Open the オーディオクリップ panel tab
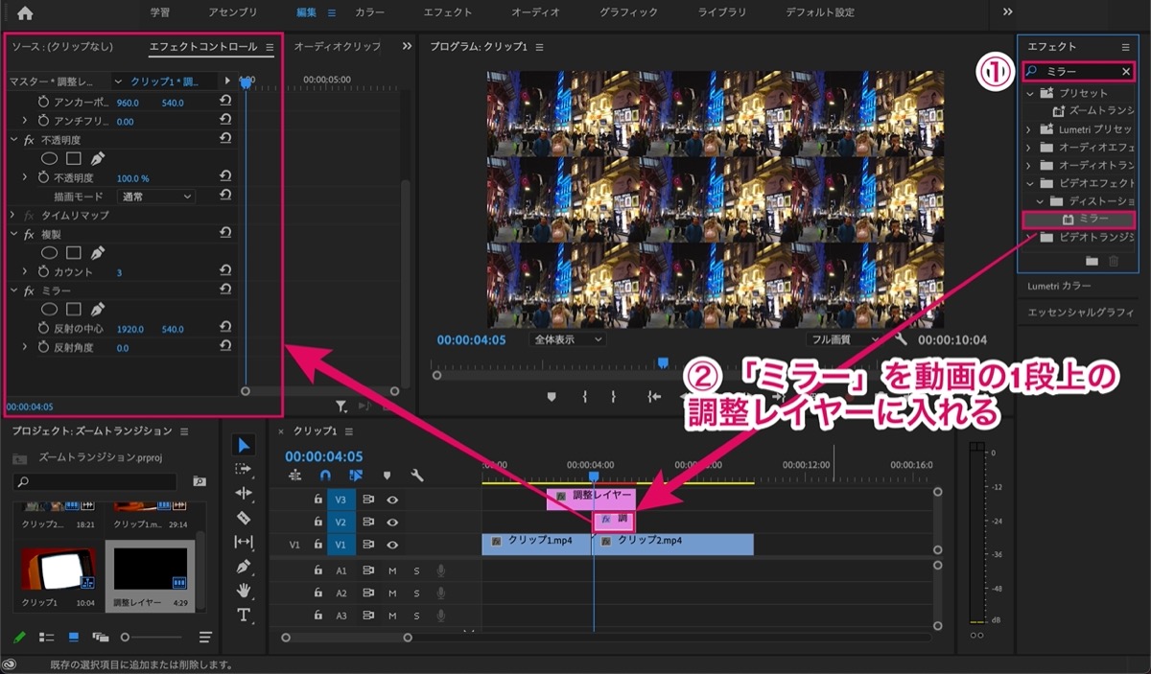This screenshot has width=1151, height=674. click(337, 46)
